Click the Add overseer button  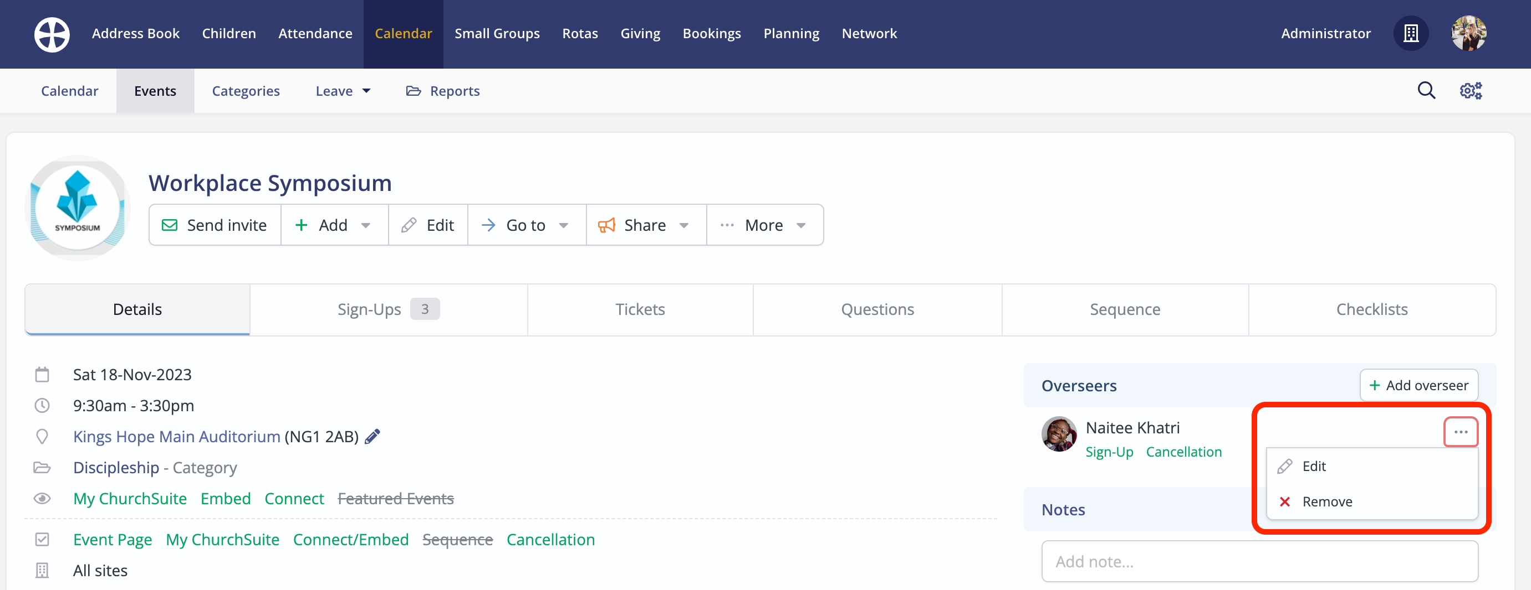(x=1419, y=385)
